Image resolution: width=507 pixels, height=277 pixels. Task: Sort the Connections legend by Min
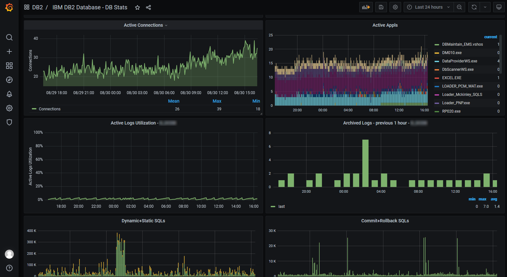coord(256,101)
